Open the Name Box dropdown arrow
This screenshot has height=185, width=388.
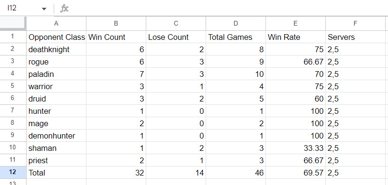pyautogui.click(x=44, y=9)
